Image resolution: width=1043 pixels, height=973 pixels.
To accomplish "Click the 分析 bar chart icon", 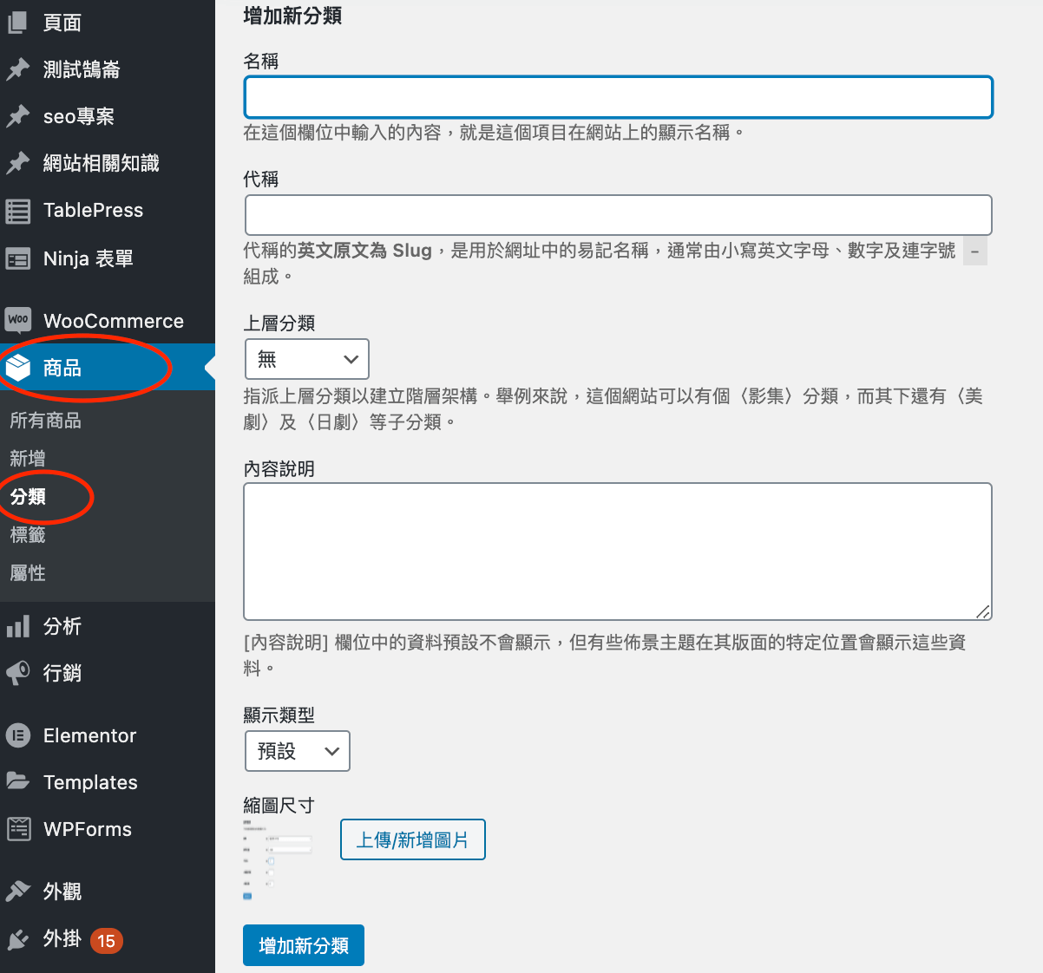I will pyautogui.click(x=18, y=626).
